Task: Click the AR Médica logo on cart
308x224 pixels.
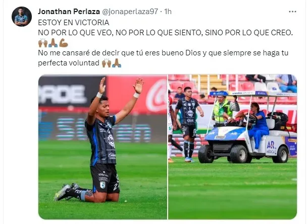Action: pyautogui.click(x=272, y=147)
